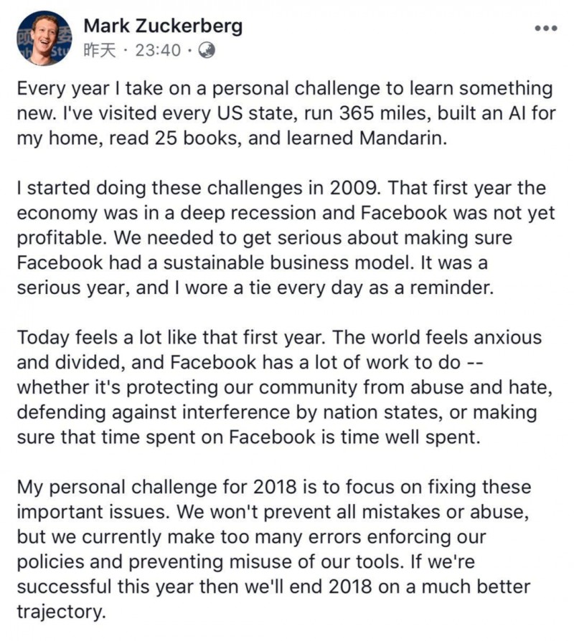This screenshot has height=641, width=574.
Task: Select the year 2009 in the post
Action: pyautogui.click(x=354, y=188)
